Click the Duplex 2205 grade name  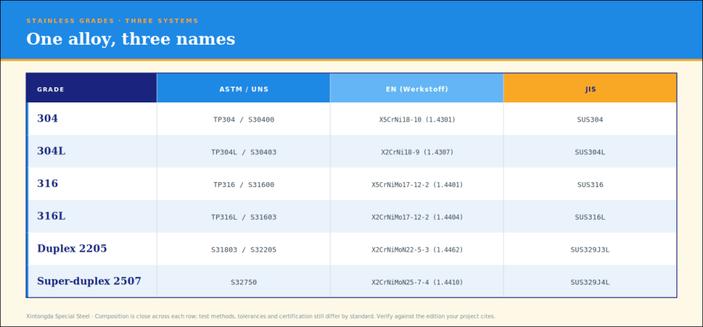click(72, 249)
